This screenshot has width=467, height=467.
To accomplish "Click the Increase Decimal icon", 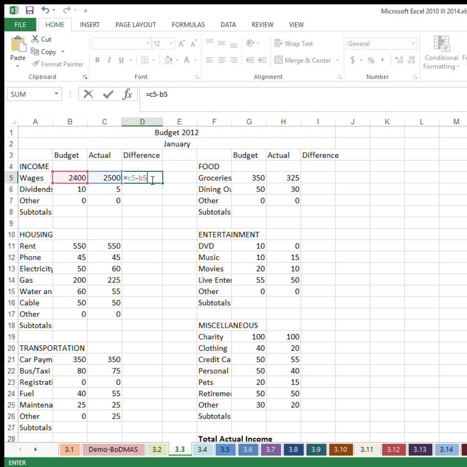I will tap(399, 60).
